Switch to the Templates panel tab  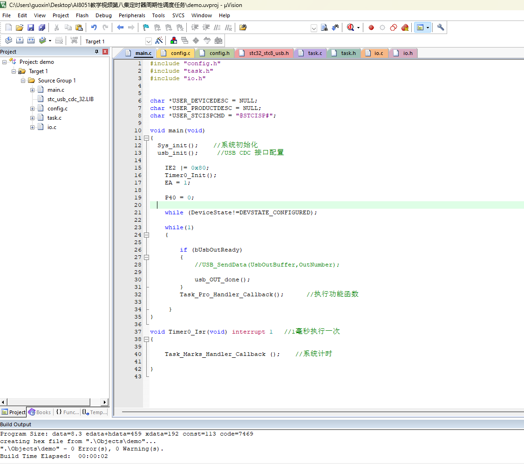95,412
